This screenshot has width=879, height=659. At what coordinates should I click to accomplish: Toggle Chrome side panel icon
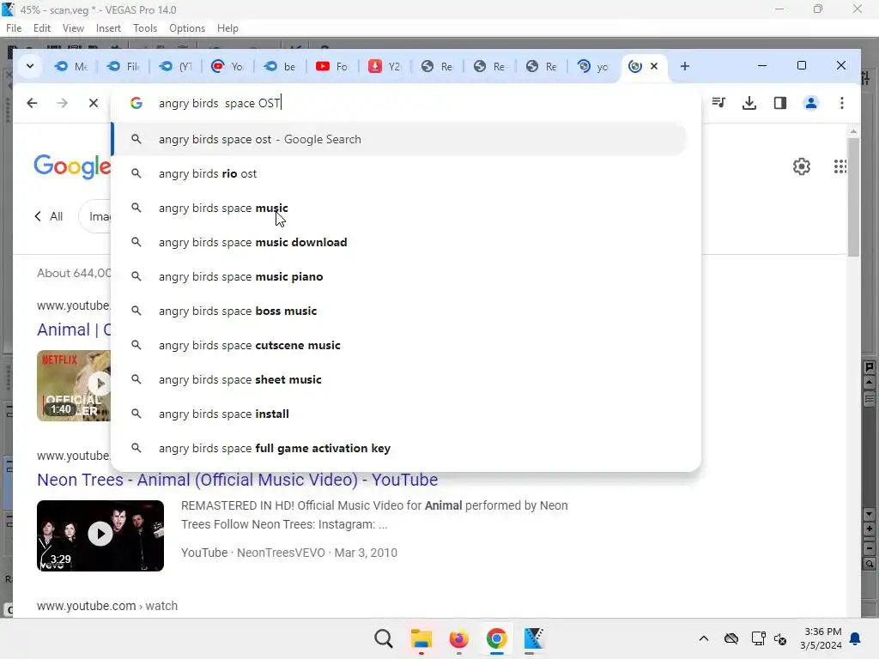click(779, 103)
